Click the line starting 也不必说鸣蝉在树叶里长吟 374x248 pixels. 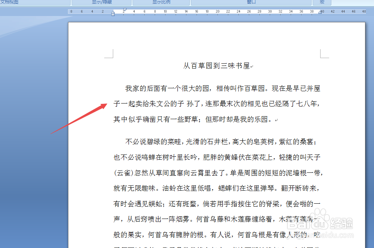tap(217, 157)
